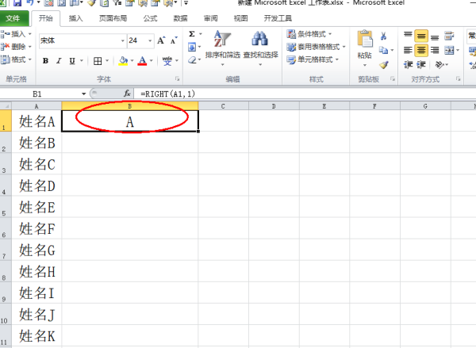Toggle bottom align

tap(435, 36)
